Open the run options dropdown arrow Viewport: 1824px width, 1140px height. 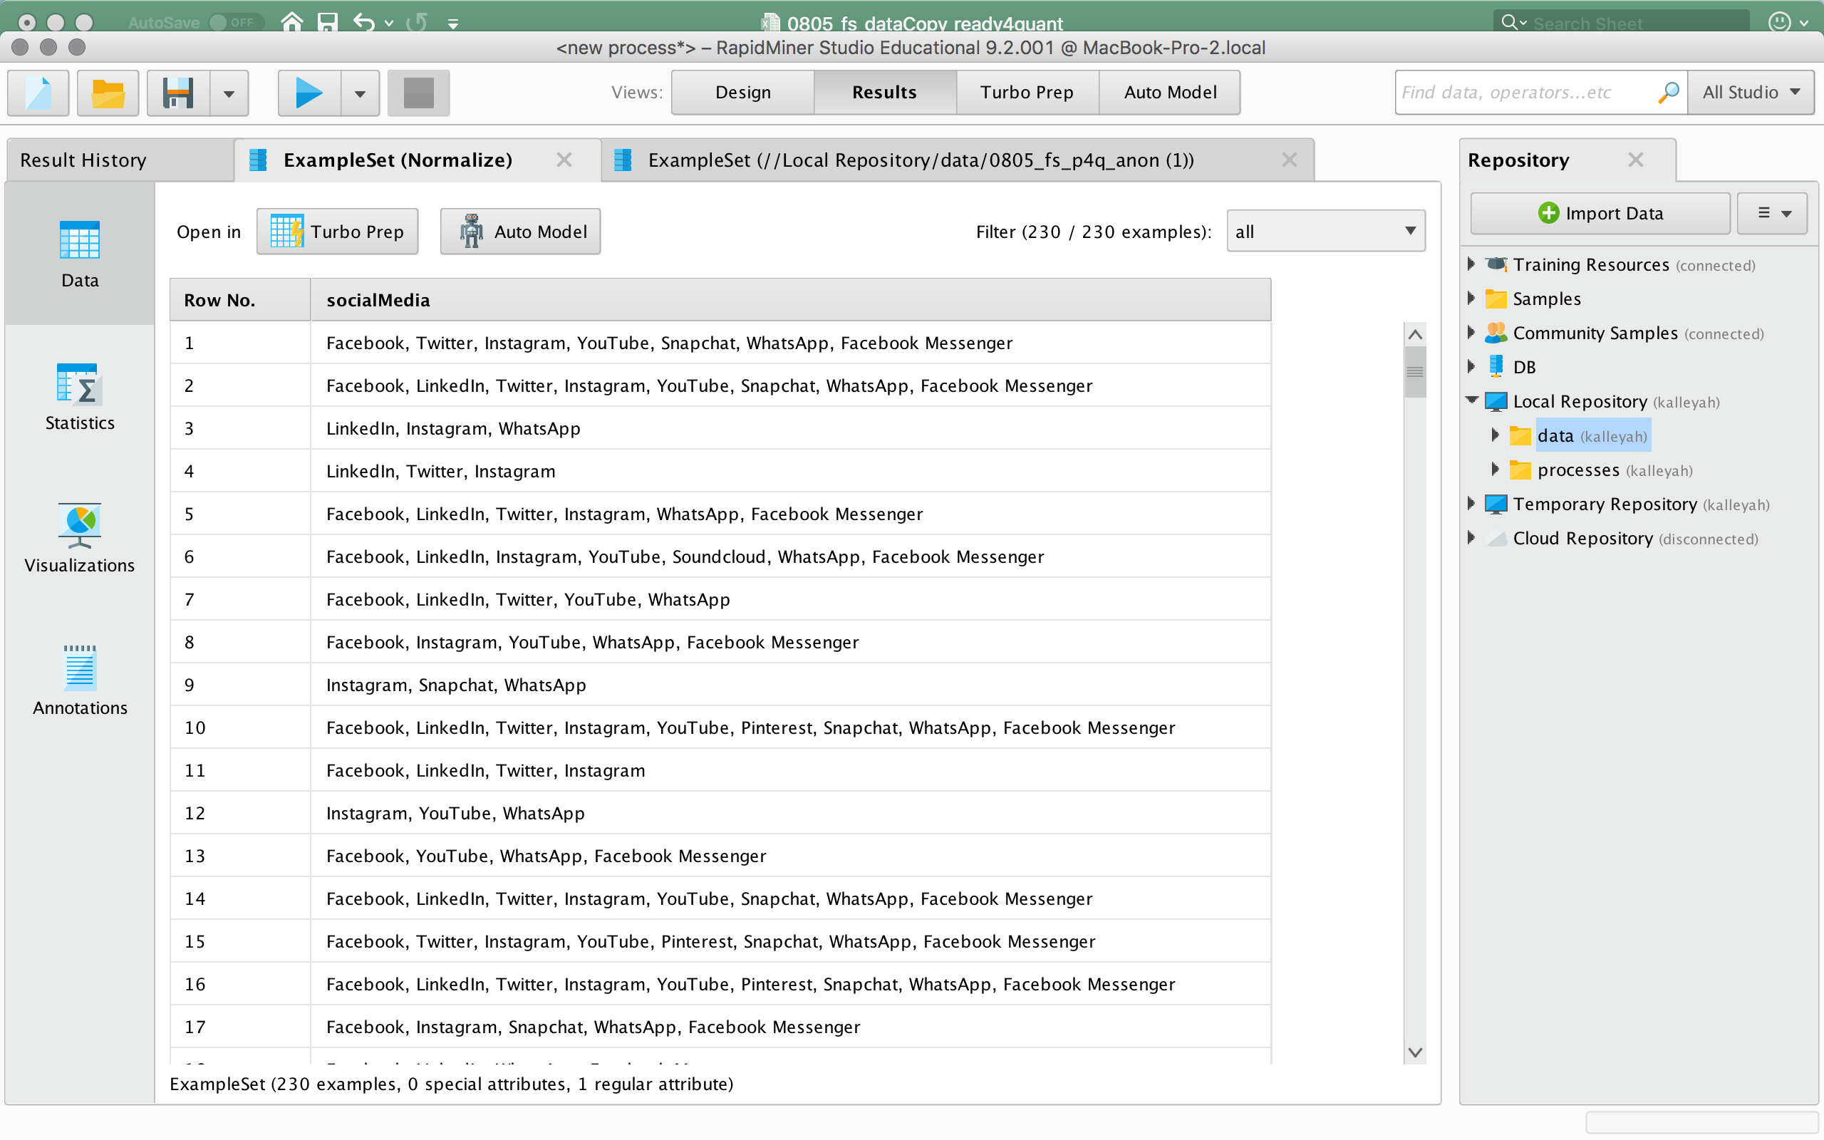click(x=361, y=93)
